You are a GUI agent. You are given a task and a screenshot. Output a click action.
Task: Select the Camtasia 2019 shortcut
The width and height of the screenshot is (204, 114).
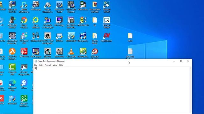point(12,69)
